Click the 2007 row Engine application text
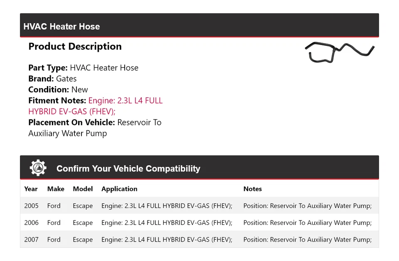Image resolution: width=399 pixels, height=261 pixels. 167,239
